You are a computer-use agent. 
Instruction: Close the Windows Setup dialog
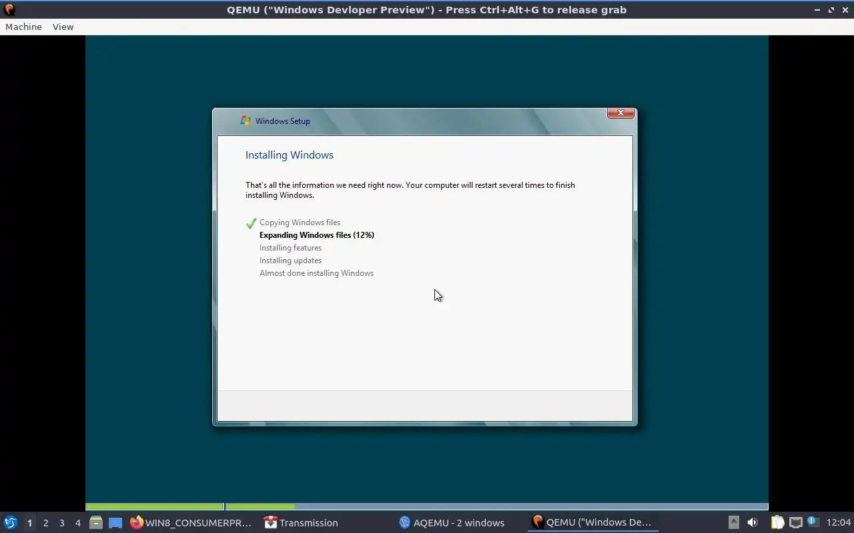point(620,113)
